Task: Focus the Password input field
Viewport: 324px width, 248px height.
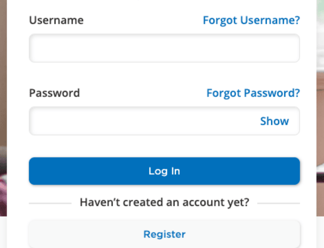Action: (x=143, y=121)
